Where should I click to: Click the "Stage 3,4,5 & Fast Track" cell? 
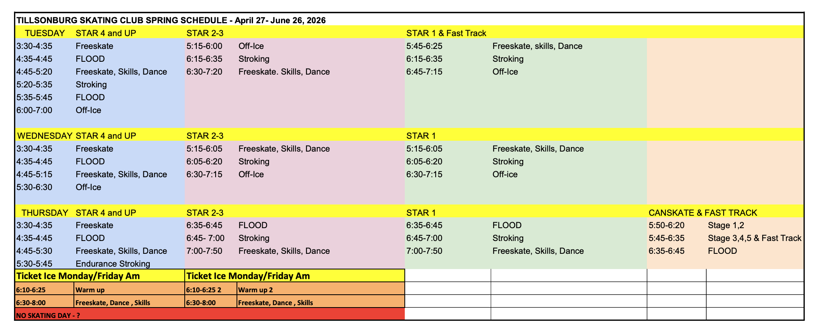coord(754,238)
